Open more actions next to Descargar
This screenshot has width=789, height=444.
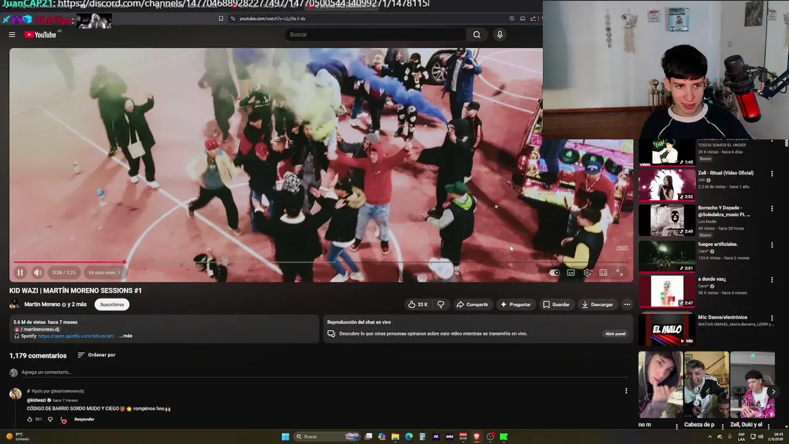pyautogui.click(x=627, y=305)
